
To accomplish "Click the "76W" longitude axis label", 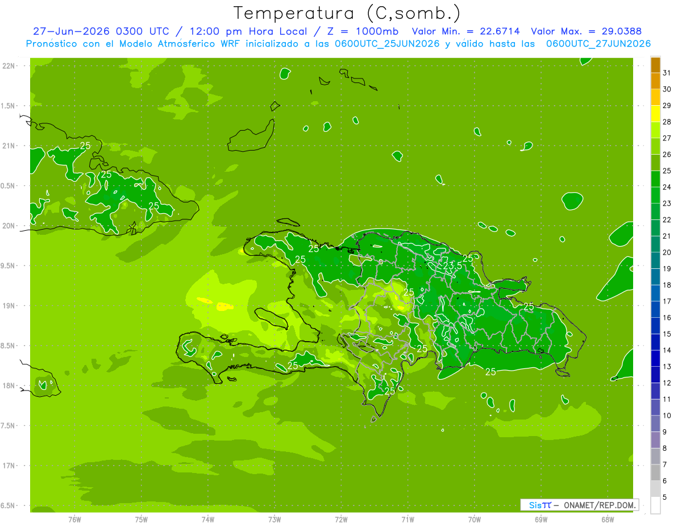I will pos(74,520).
